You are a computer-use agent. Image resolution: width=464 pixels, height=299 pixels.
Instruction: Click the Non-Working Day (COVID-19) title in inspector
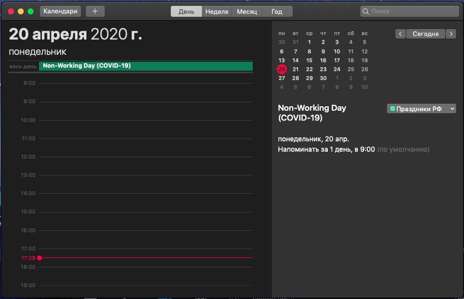point(312,113)
